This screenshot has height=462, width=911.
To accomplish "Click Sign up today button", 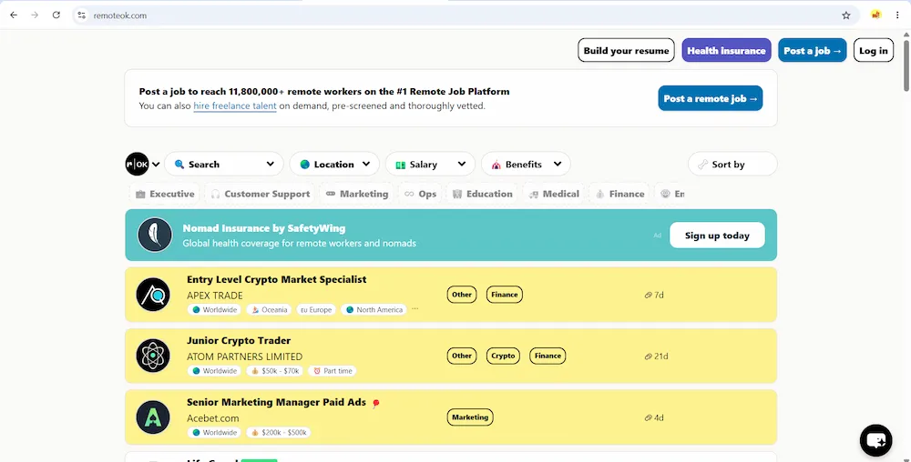I will [717, 235].
